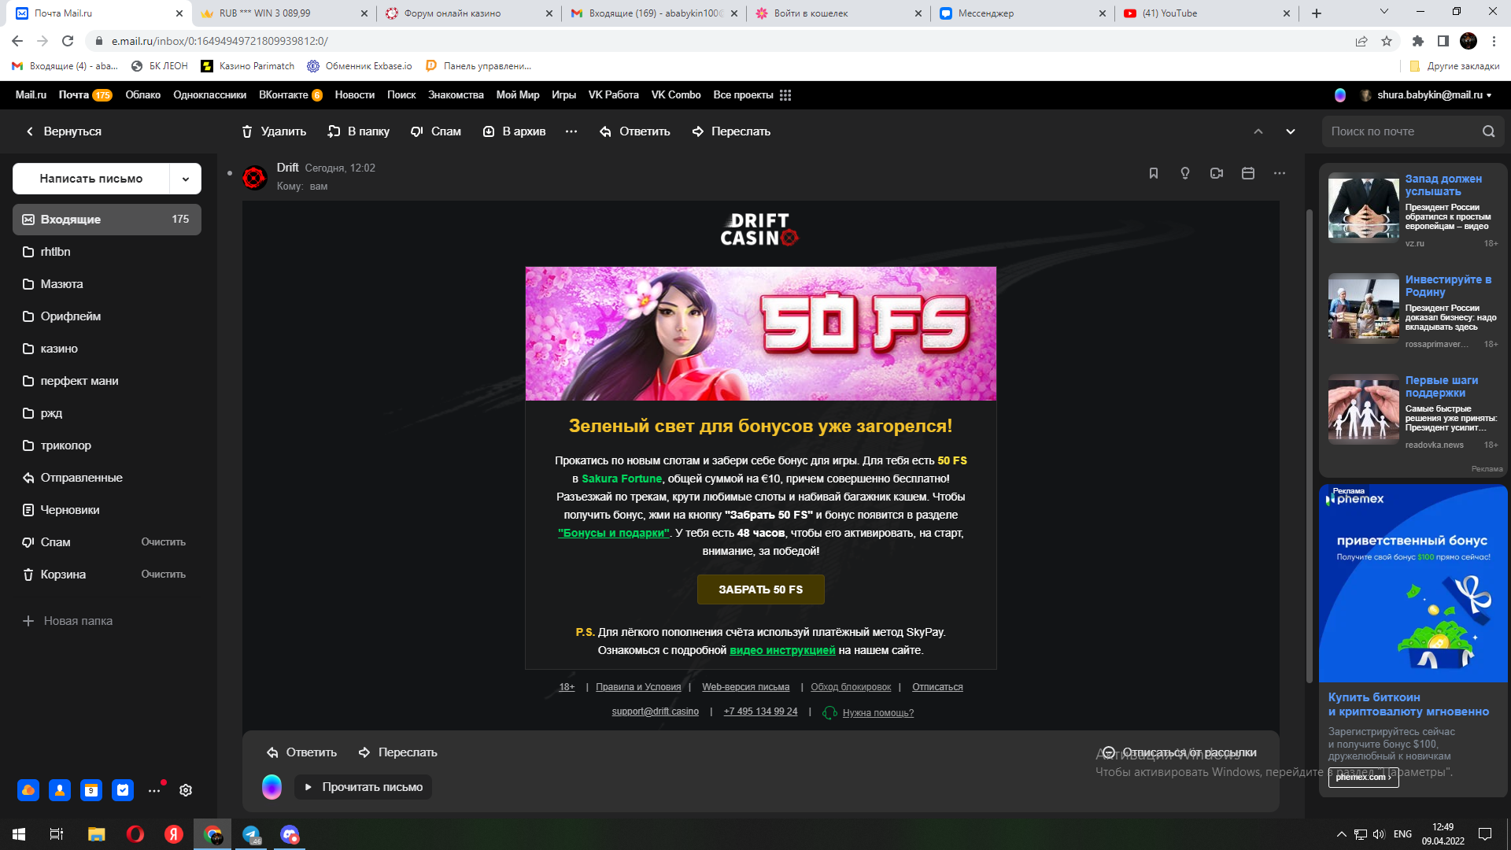Click the lightbulb reminder icon in header

coord(1185,173)
